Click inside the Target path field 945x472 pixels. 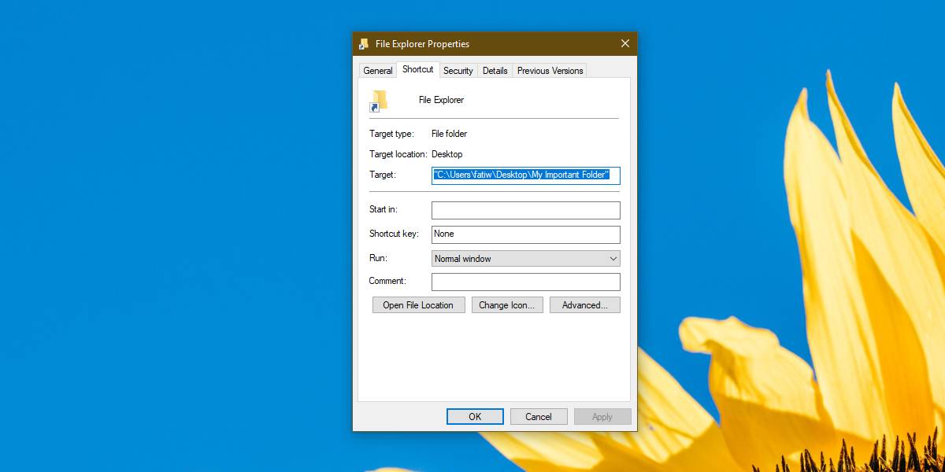[x=525, y=175]
